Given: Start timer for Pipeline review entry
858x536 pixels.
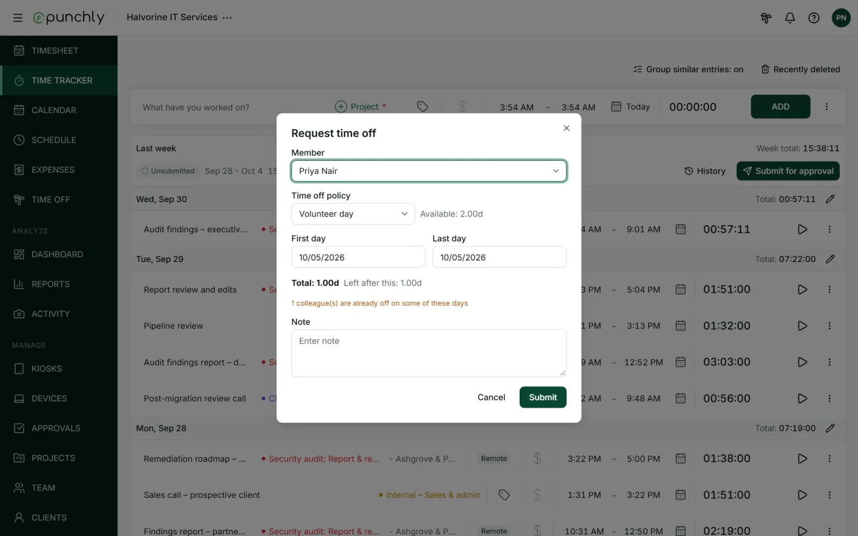Looking at the screenshot, I should [x=802, y=326].
